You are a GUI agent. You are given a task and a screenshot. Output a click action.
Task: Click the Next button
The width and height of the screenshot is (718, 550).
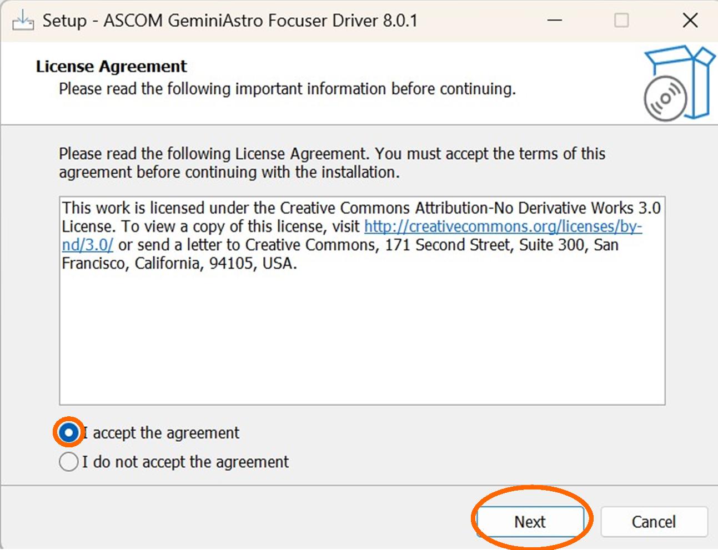point(530,522)
